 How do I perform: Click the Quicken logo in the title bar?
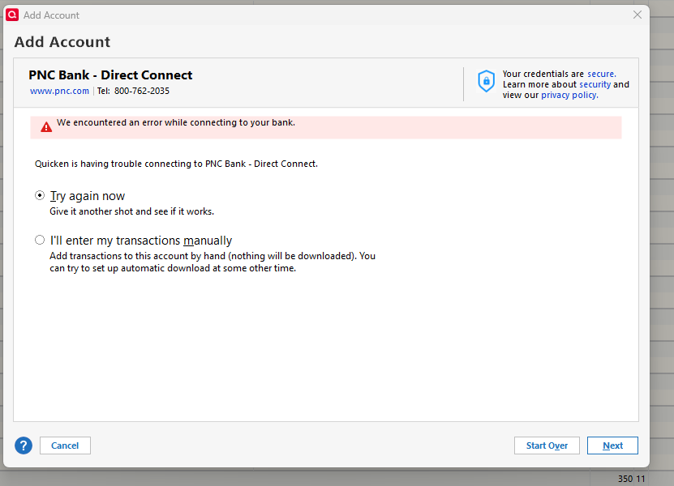[x=12, y=15]
